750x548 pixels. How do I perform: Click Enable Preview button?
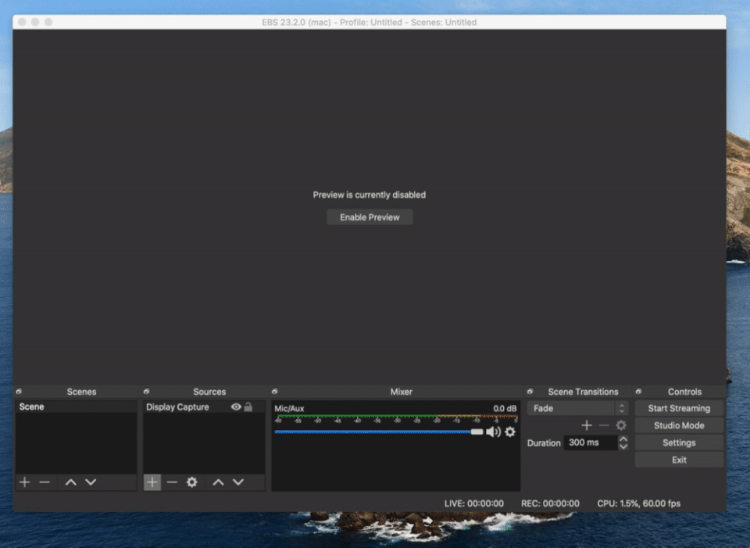370,217
